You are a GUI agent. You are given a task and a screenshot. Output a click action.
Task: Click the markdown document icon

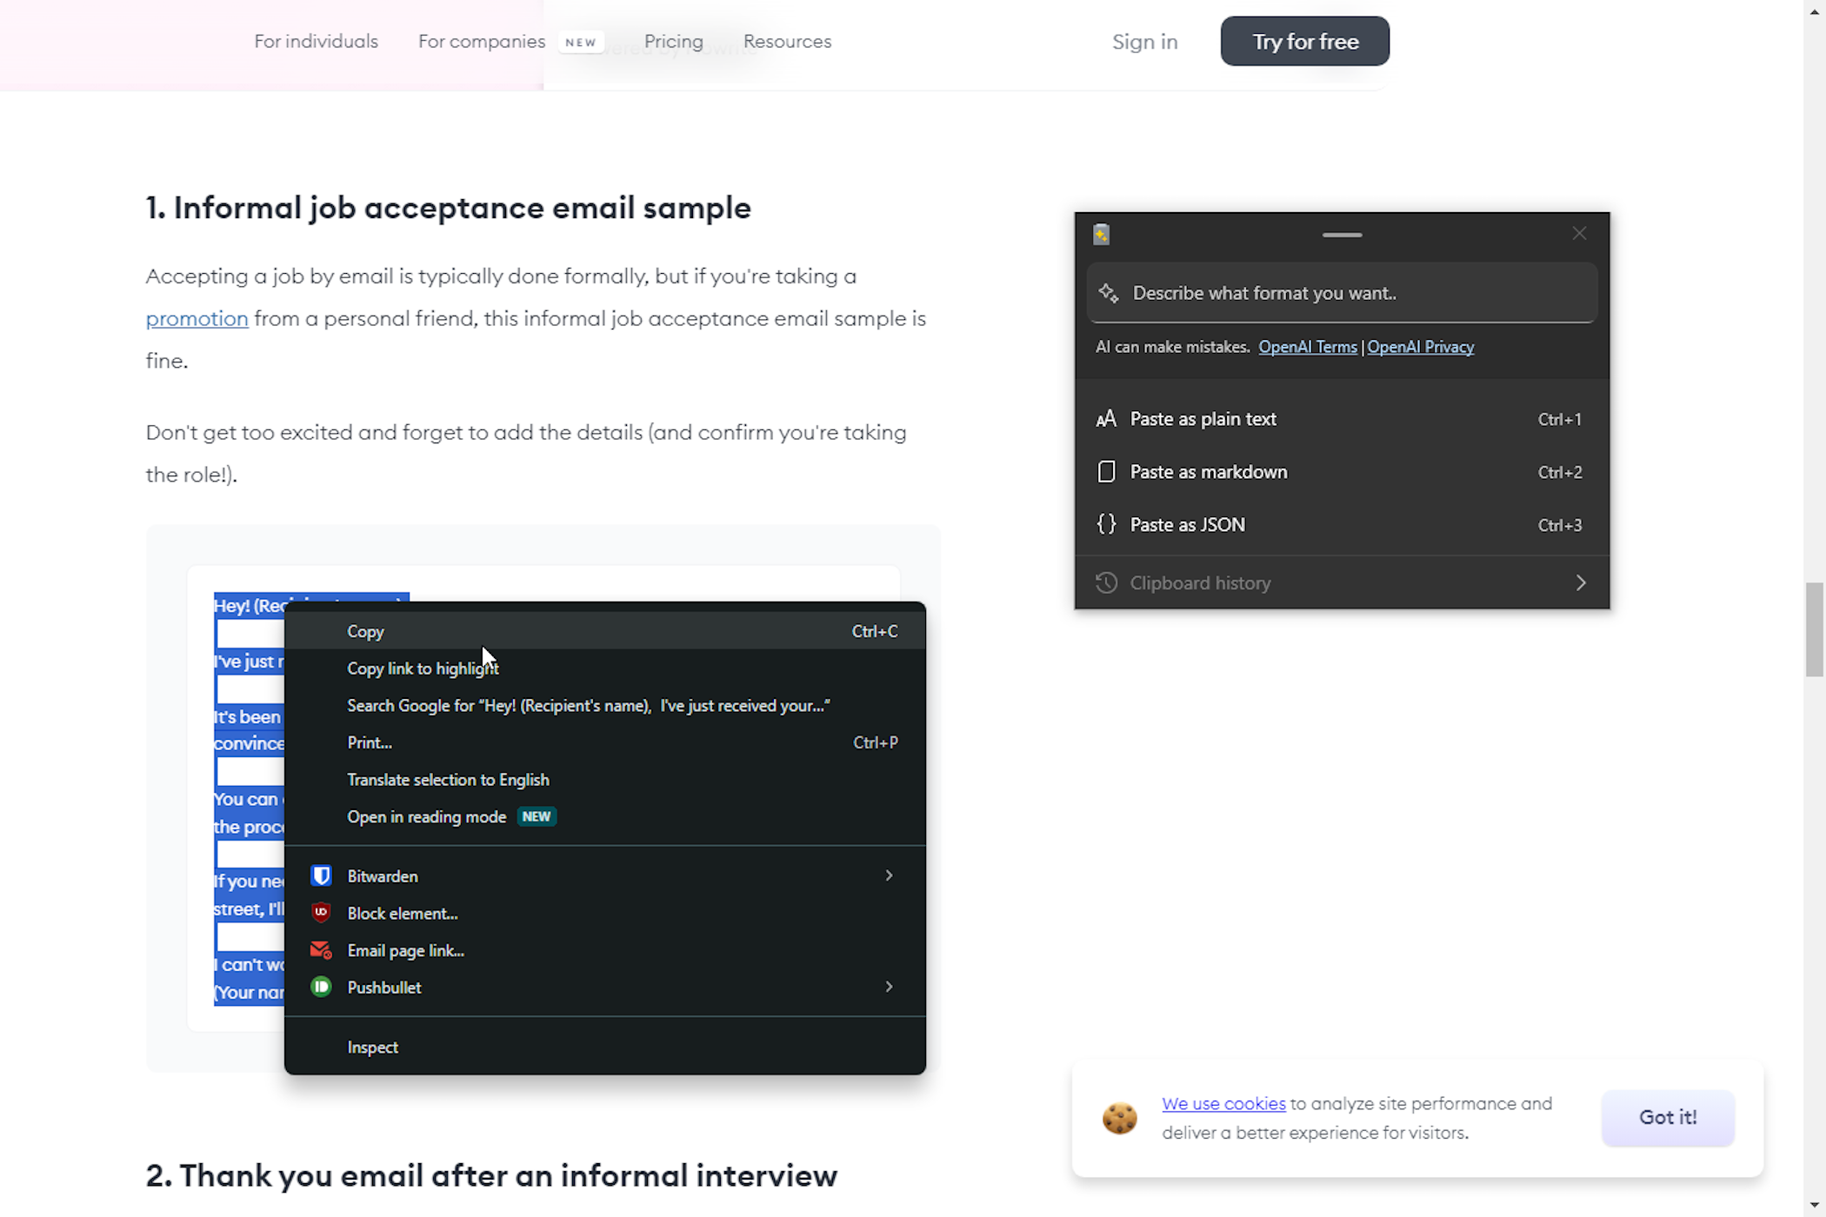pyautogui.click(x=1106, y=472)
